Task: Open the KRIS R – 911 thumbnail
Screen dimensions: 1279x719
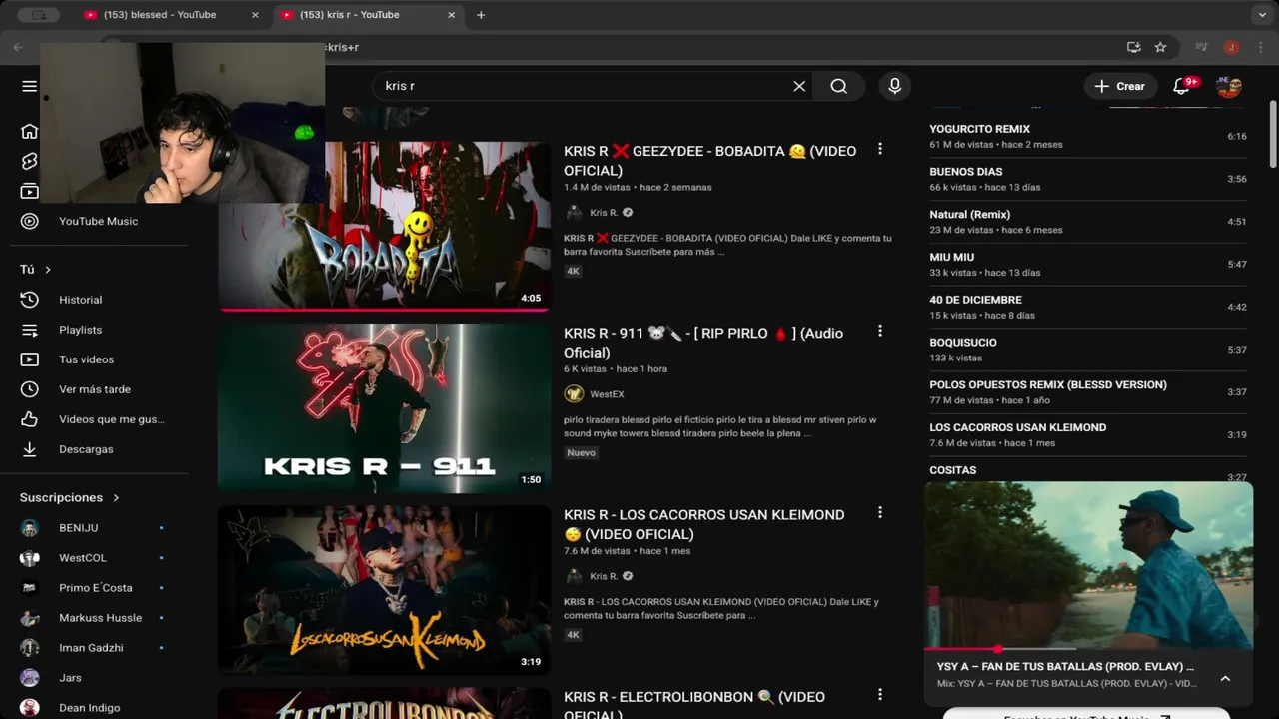Action: click(x=384, y=407)
